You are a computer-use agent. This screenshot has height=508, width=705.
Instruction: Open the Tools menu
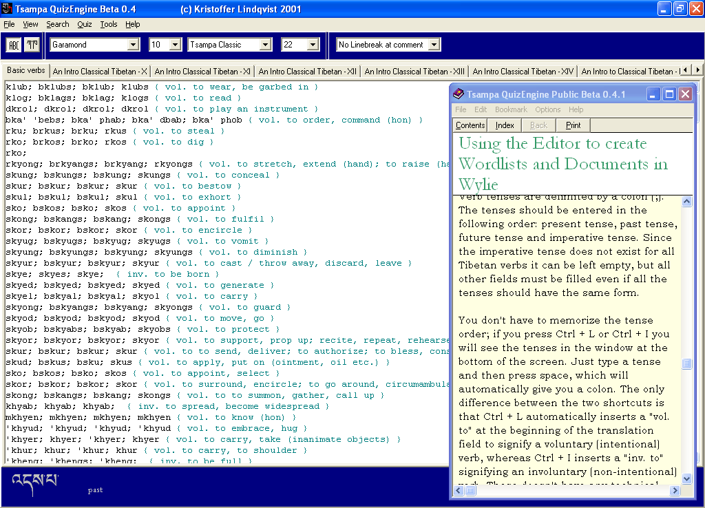[108, 24]
